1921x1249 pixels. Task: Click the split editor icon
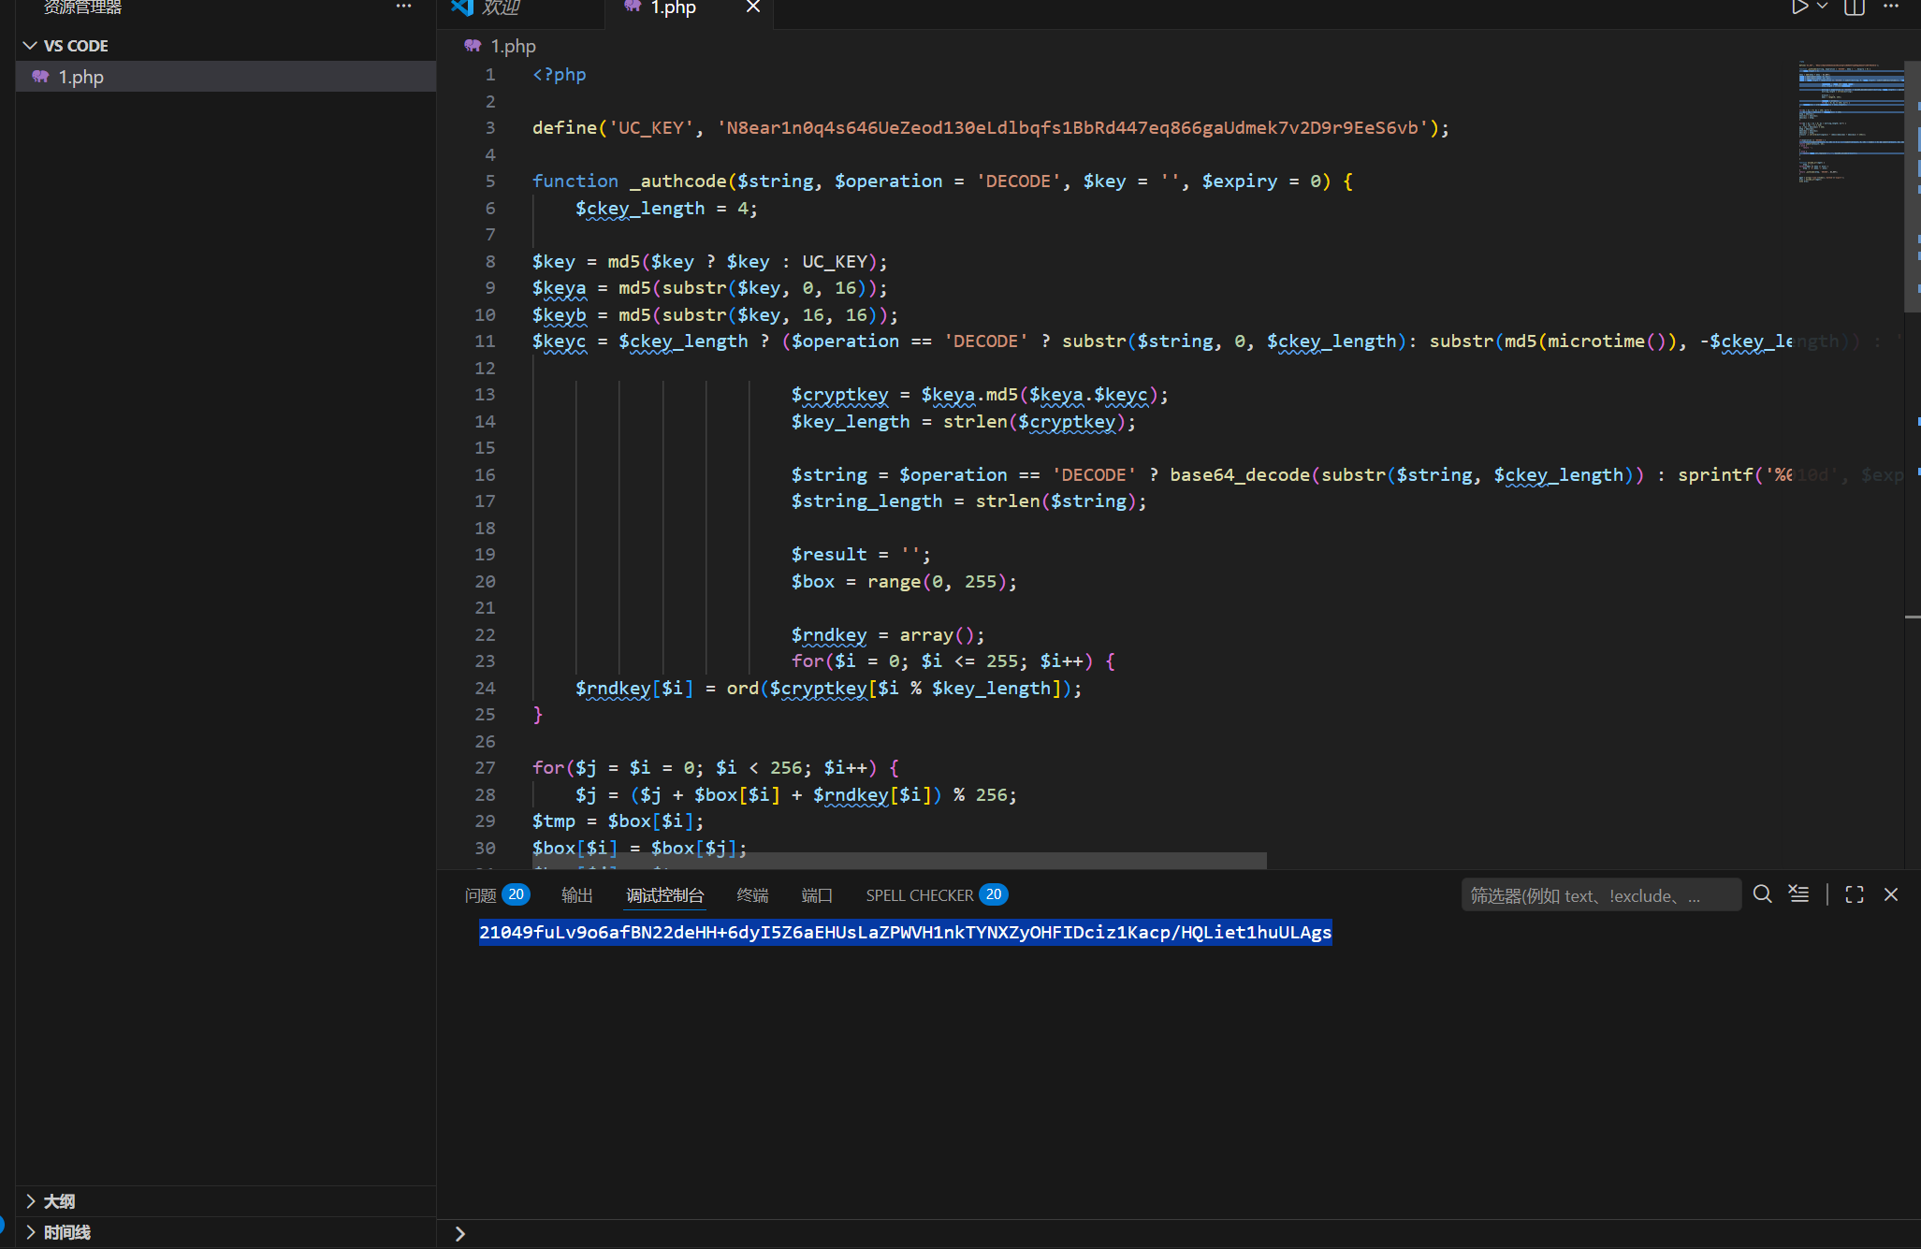[1855, 7]
